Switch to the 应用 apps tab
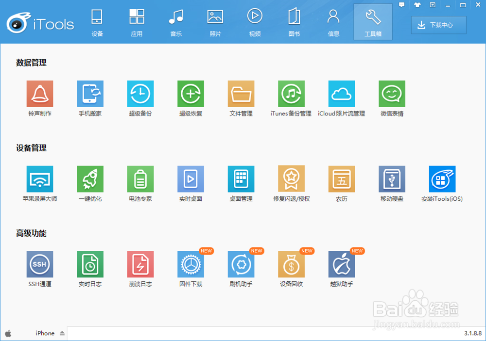 pos(137,22)
